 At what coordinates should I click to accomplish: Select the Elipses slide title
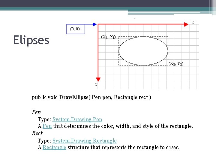pyautogui.click(x=31, y=40)
